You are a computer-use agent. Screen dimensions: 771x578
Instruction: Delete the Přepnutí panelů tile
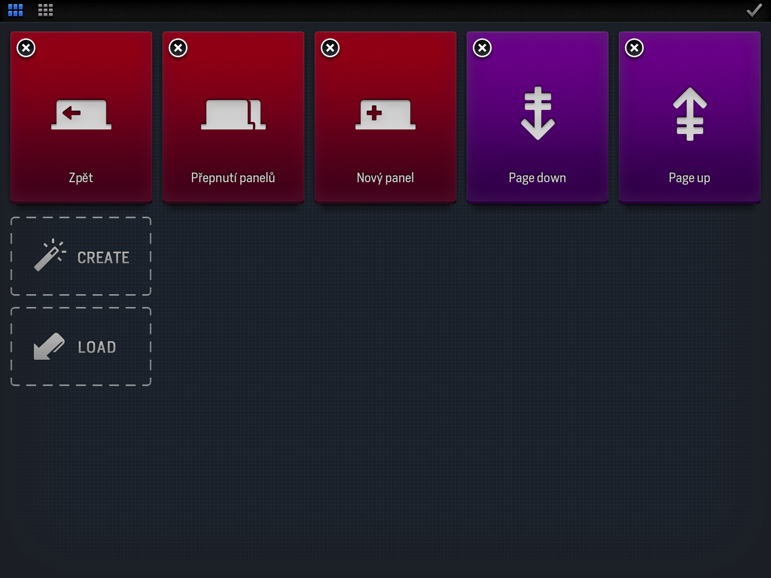coord(178,48)
